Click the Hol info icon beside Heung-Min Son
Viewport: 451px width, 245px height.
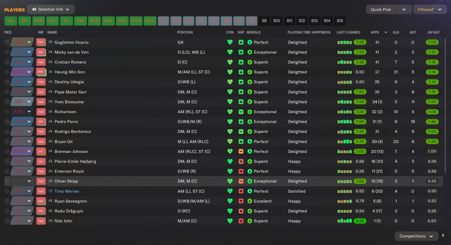coord(41,72)
